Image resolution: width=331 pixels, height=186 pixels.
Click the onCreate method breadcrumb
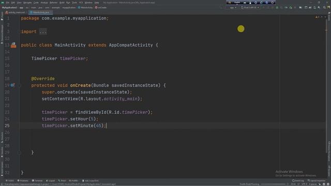click(x=101, y=8)
